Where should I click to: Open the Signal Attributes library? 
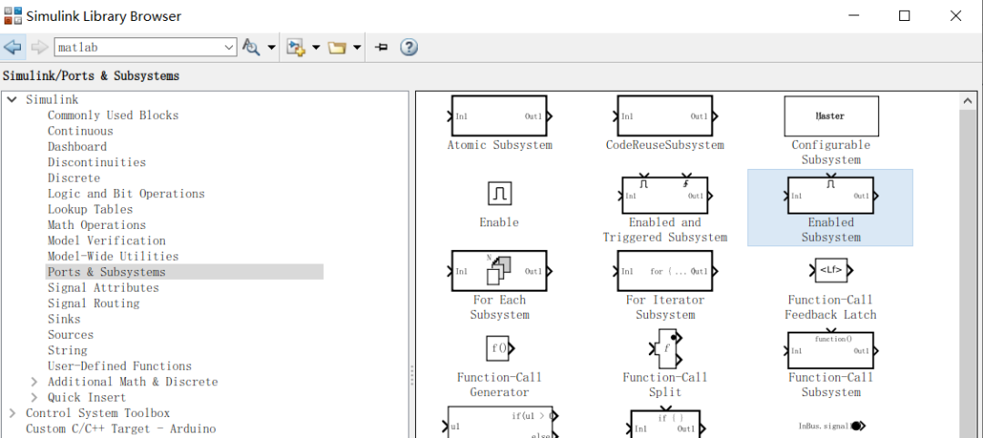104,287
